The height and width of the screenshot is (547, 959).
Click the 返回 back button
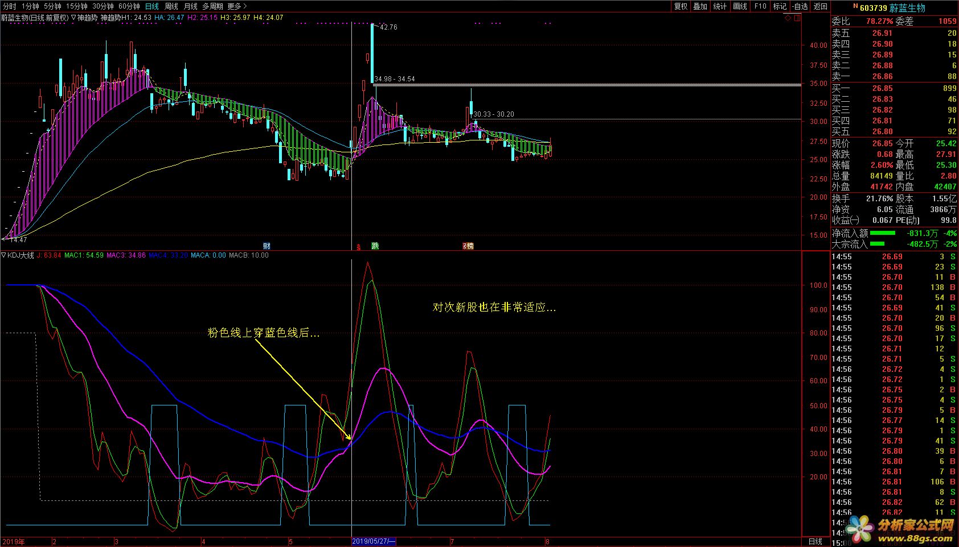[x=821, y=6]
